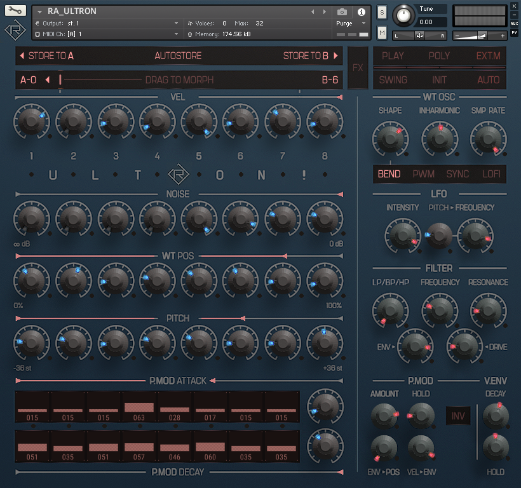Click AUTOSTORE
Image resolution: width=521 pixels, height=488 pixels.
click(178, 56)
